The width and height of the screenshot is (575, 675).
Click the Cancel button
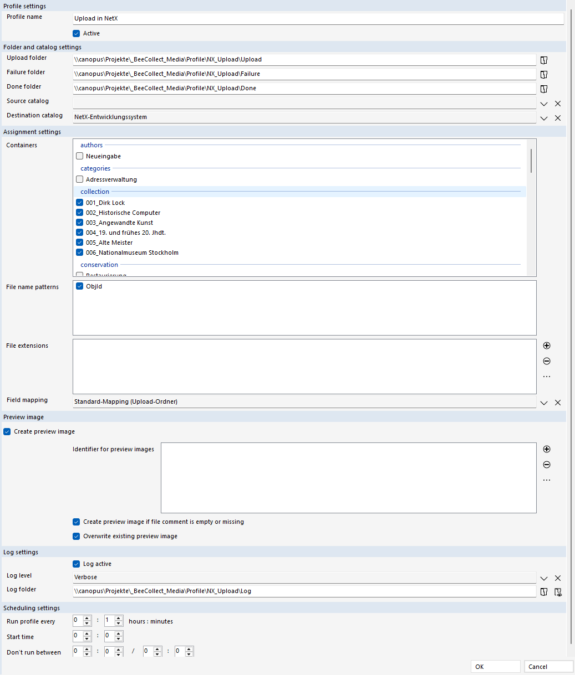(x=548, y=667)
